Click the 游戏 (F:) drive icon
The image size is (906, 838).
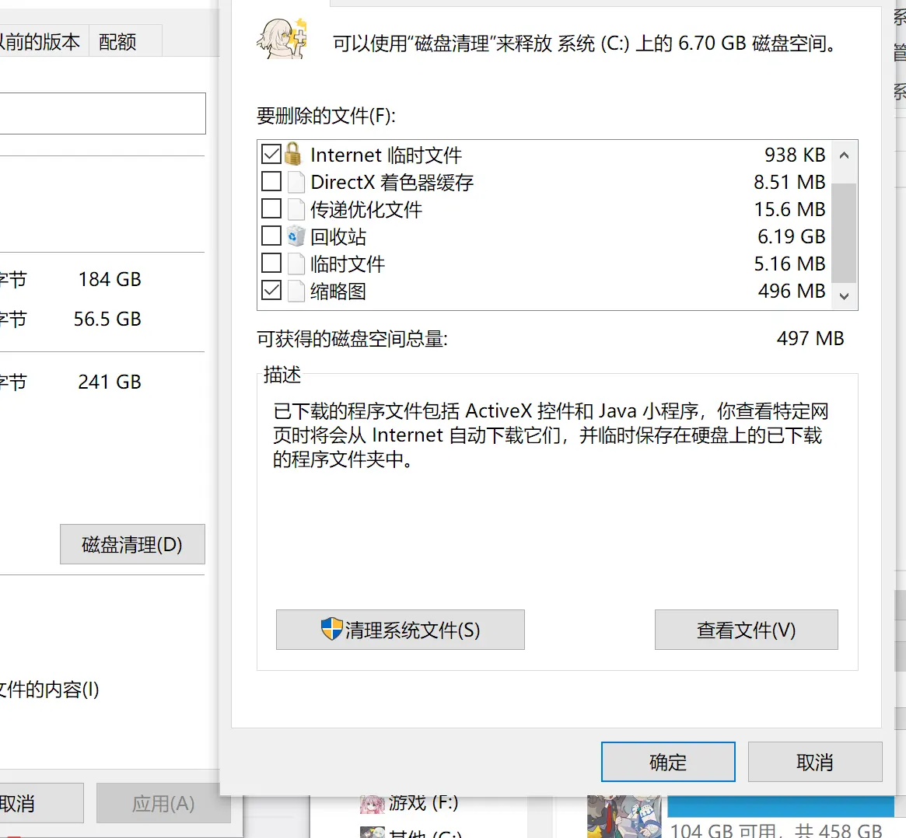click(372, 803)
